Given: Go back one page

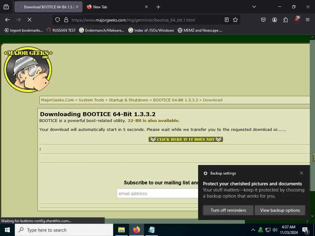Looking at the screenshot, I should (7, 20).
